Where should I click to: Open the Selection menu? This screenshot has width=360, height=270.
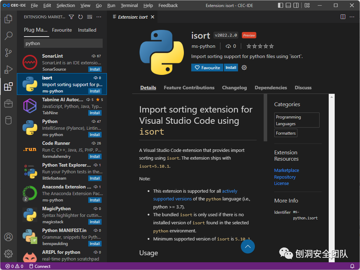66,5
